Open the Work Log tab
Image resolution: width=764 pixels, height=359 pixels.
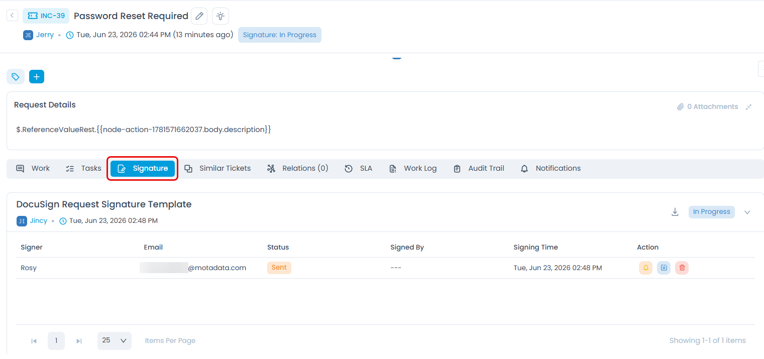point(413,169)
